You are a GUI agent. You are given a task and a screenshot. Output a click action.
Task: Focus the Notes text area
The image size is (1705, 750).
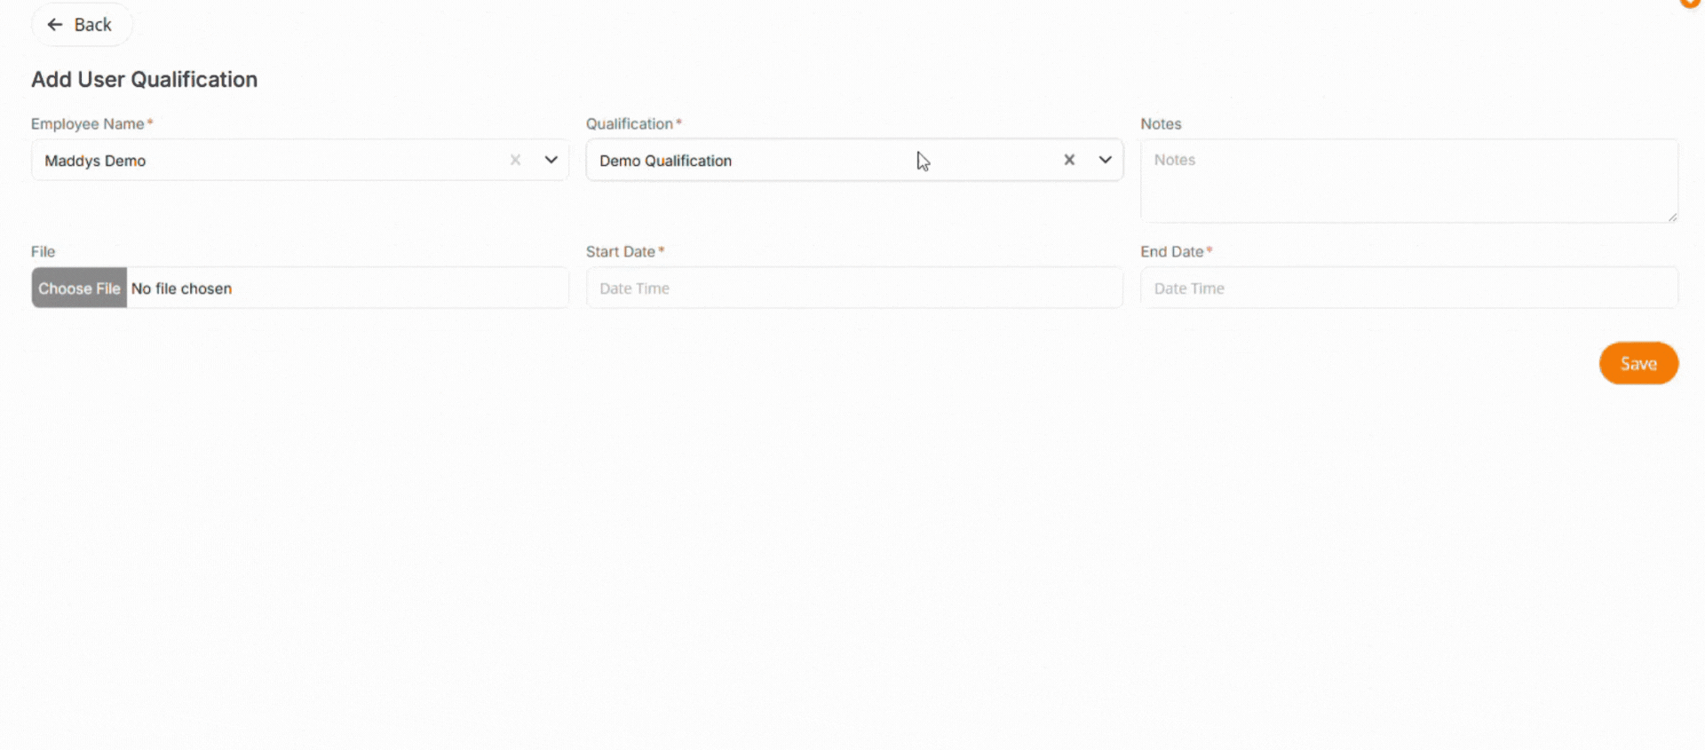1408,180
